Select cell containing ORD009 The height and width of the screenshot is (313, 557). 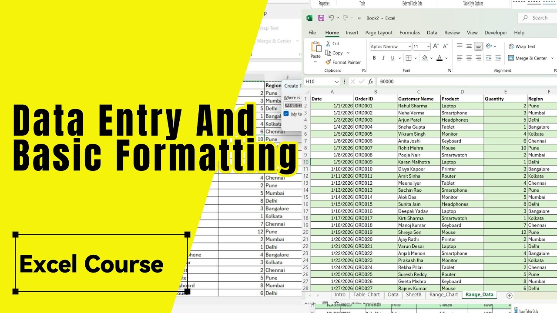375,162
